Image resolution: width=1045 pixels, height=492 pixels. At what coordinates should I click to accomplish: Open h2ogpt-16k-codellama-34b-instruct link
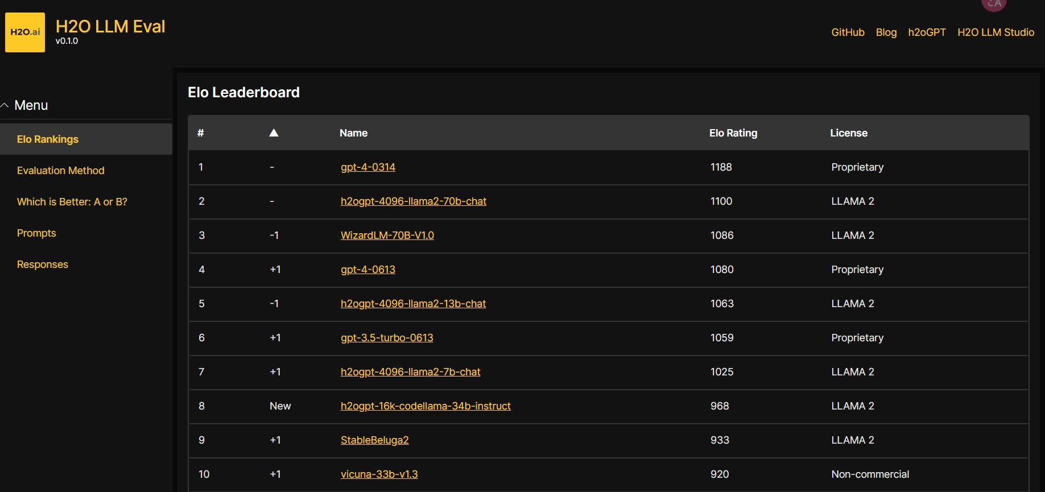(x=426, y=406)
